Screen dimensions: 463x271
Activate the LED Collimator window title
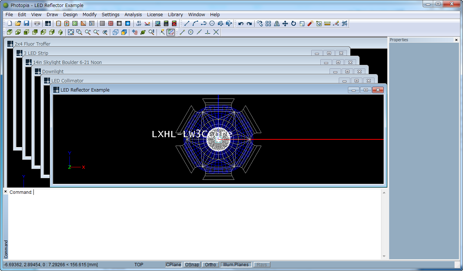(68, 81)
